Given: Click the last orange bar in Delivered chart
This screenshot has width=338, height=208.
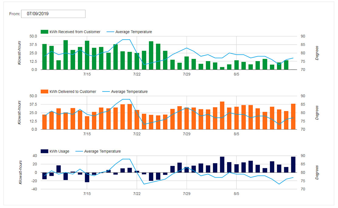Looking at the screenshot, I should [x=293, y=116].
